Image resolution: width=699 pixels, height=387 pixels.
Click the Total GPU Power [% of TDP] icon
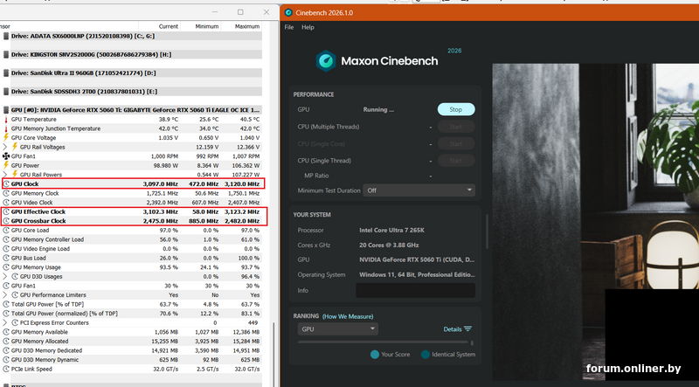coord(6,304)
